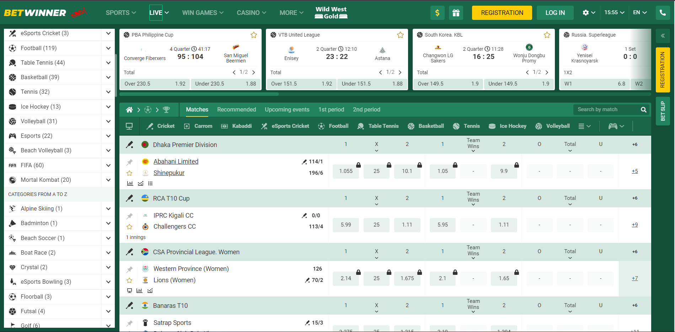Screen dimensions: 675x332
Task: Open the 15:55 time dropdown
Action: click(x=614, y=13)
